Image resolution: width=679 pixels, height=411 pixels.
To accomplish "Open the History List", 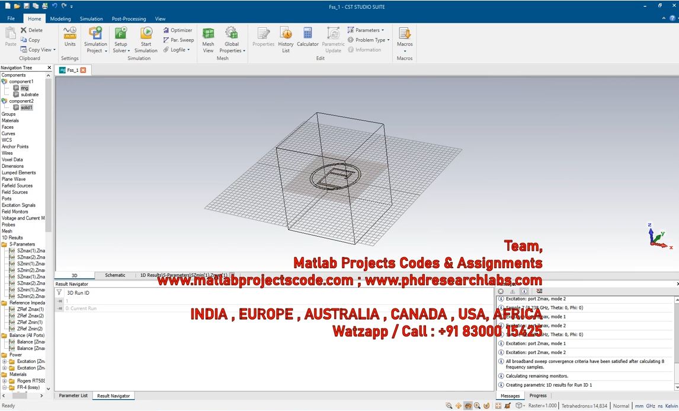I will pyautogui.click(x=286, y=36).
